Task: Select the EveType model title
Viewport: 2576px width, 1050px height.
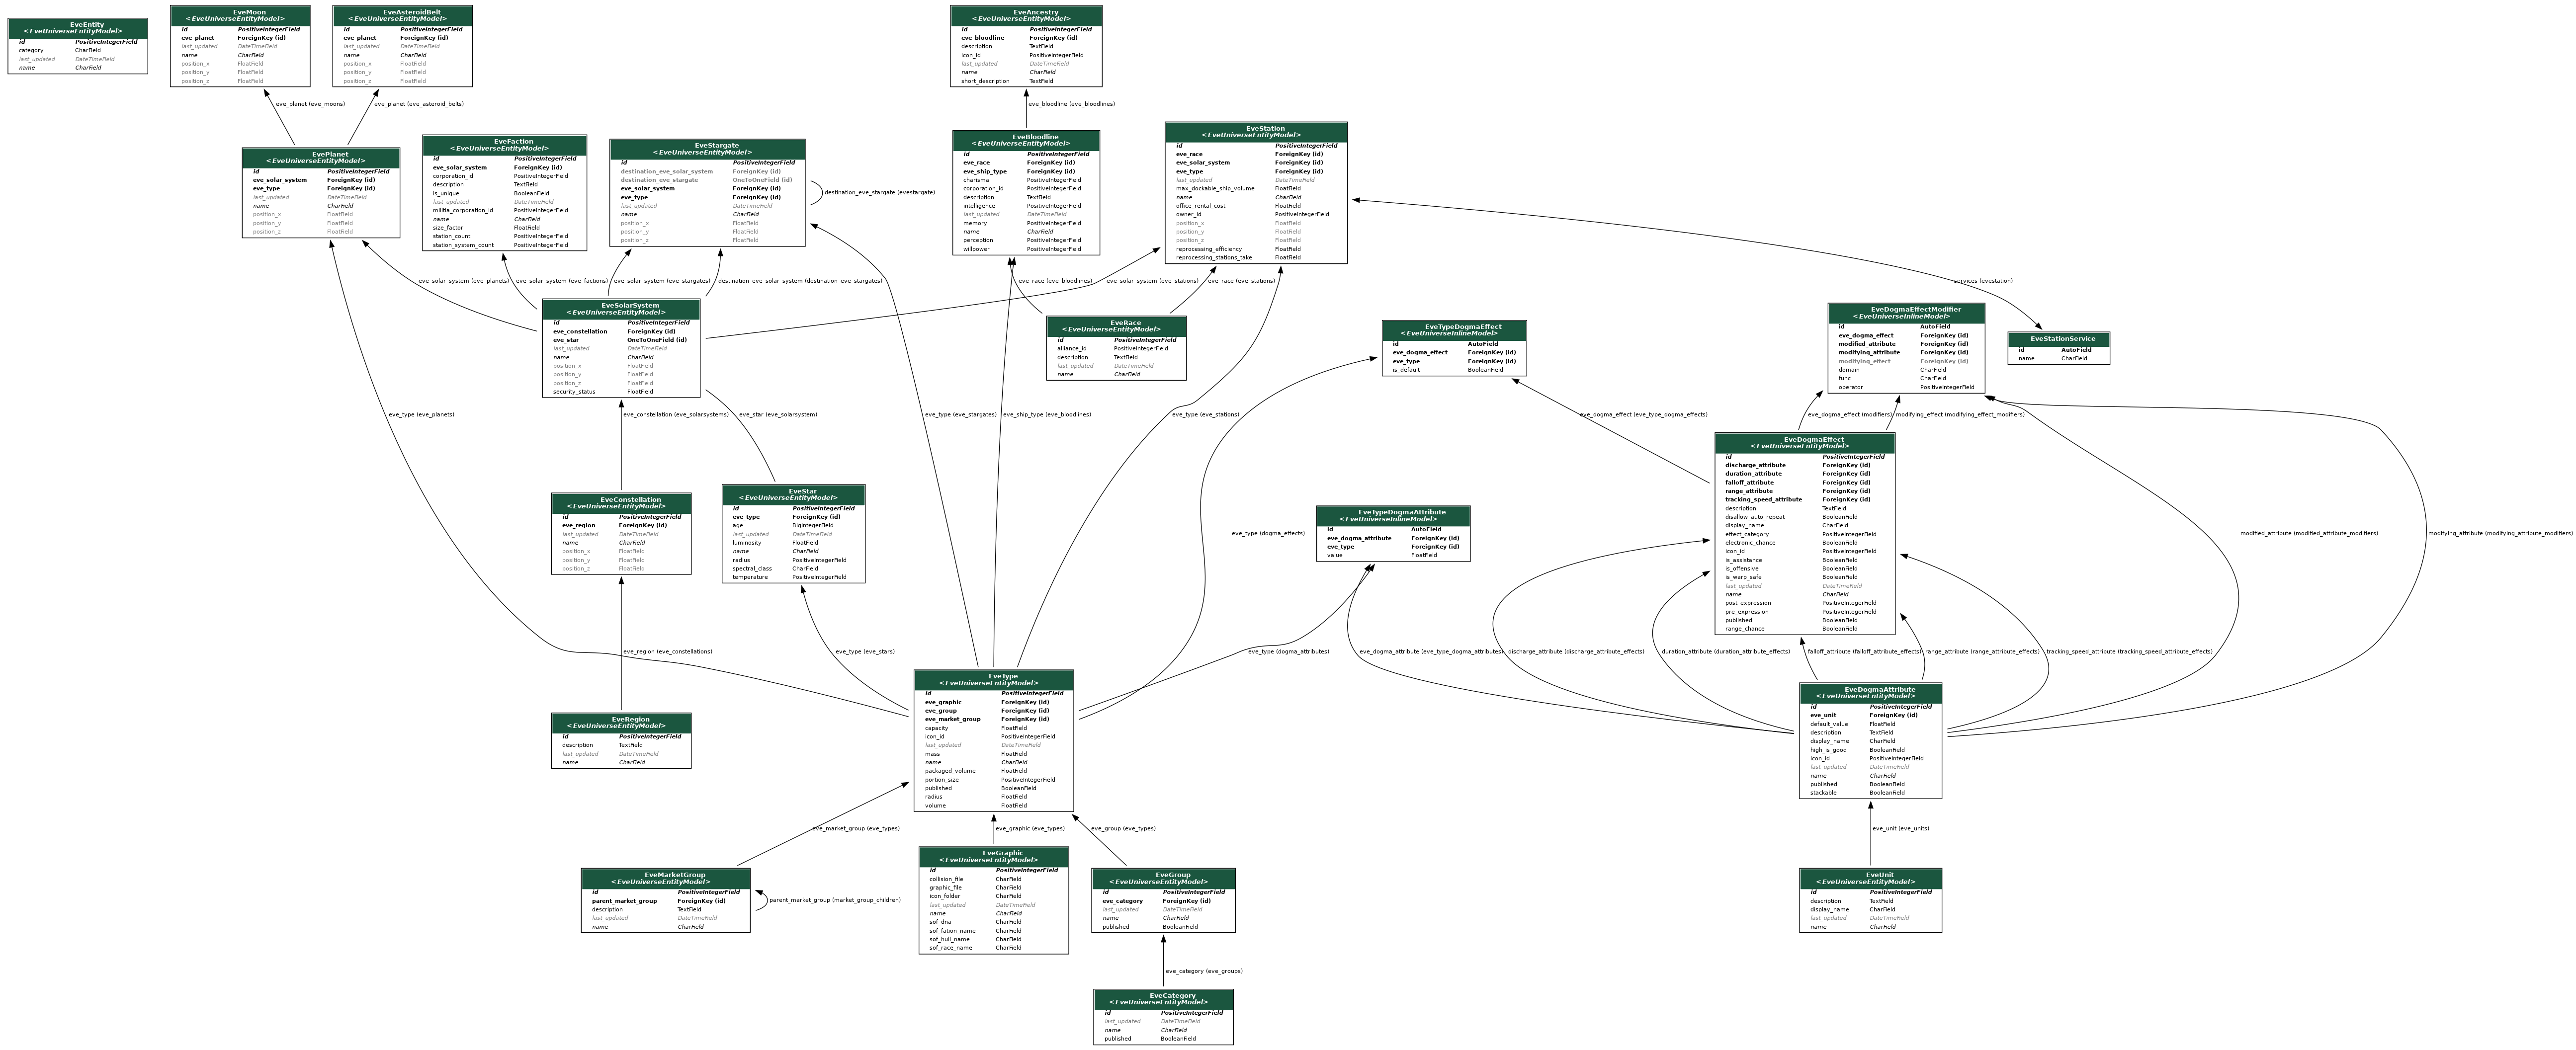Action: (1002, 676)
